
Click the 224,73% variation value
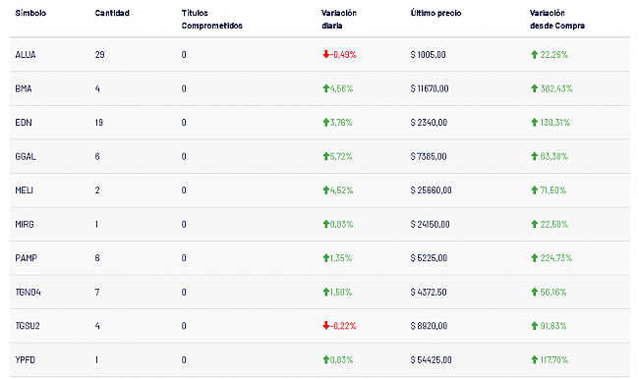[x=556, y=258]
